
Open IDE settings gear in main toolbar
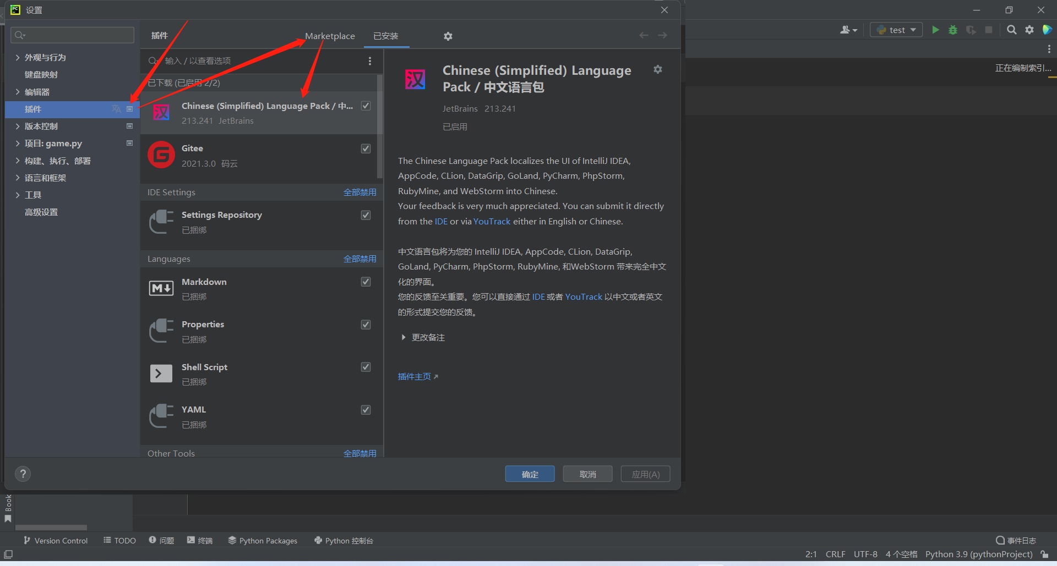pyautogui.click(x=1029, y=30)
